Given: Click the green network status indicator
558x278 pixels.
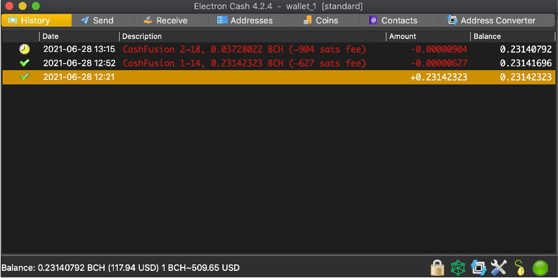Looking at the screenshot, I should click(x=540, y=267).
